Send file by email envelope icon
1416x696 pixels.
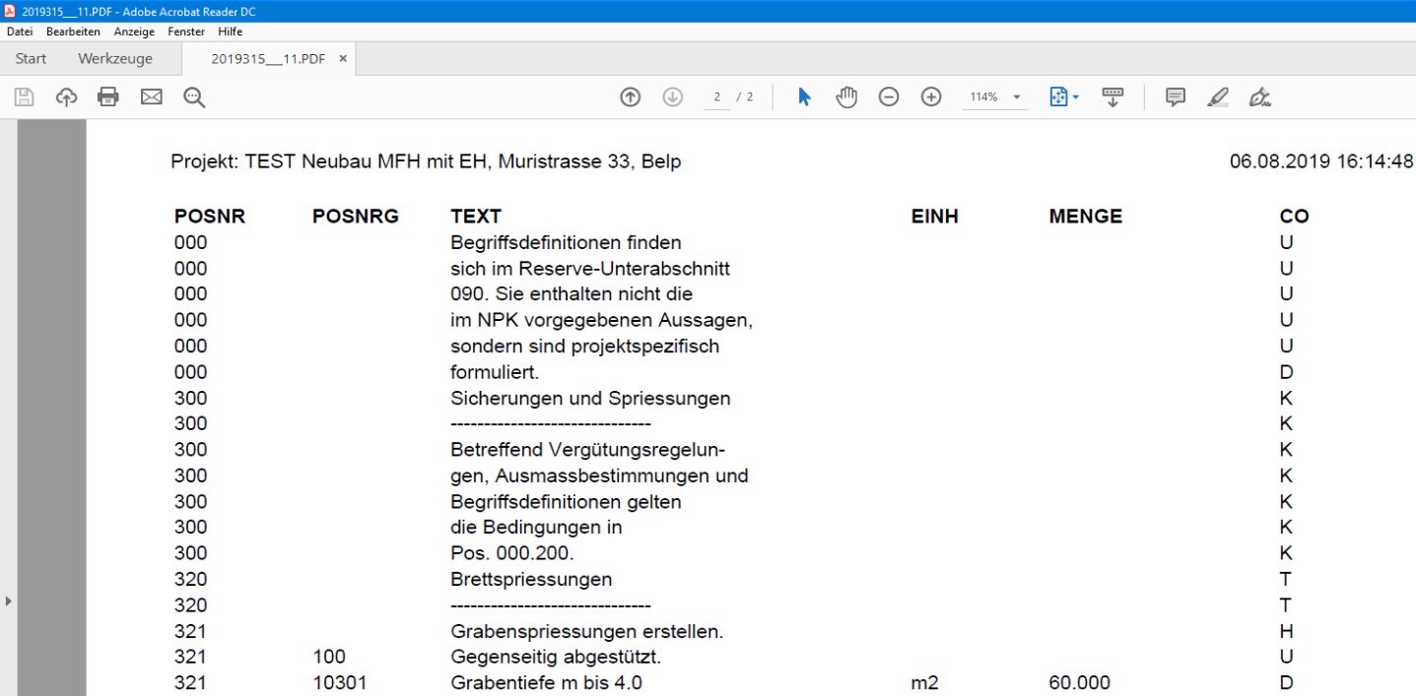click(x=151, y=96)
